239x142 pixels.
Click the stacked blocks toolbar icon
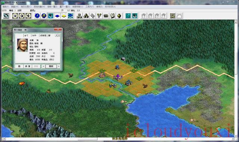click(x=86, y=16)
